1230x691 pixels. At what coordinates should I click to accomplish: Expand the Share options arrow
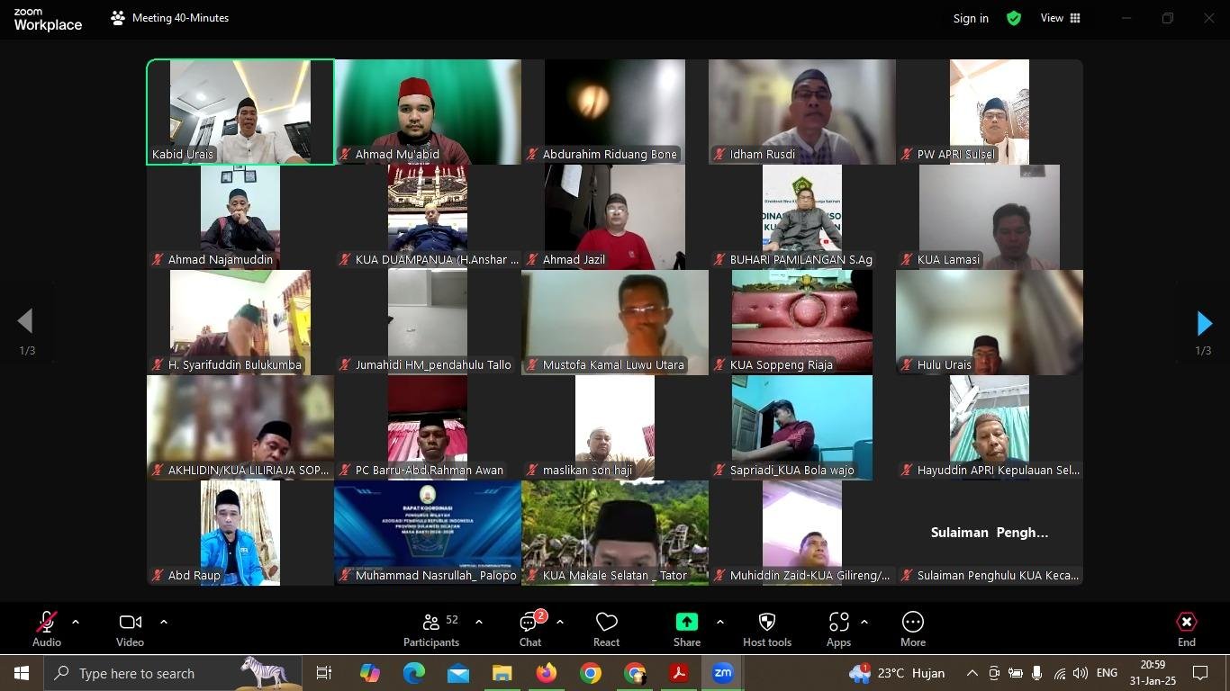720,622
